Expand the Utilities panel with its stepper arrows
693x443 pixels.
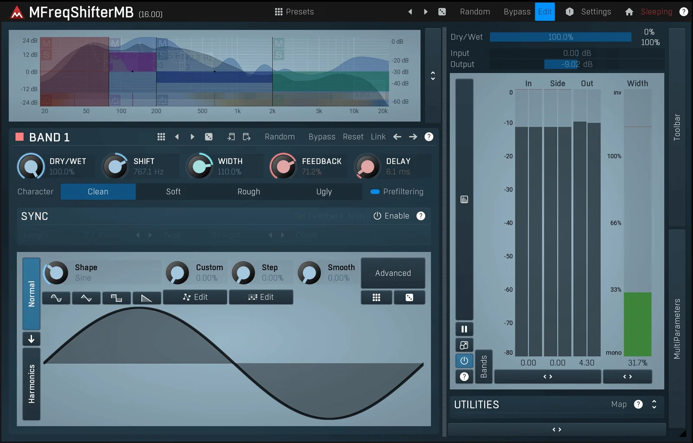[x=654, y=404]
